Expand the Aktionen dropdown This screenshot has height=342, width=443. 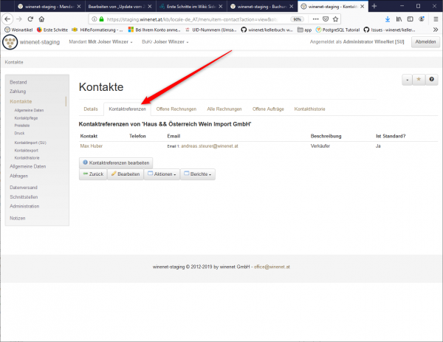point(162,174)
